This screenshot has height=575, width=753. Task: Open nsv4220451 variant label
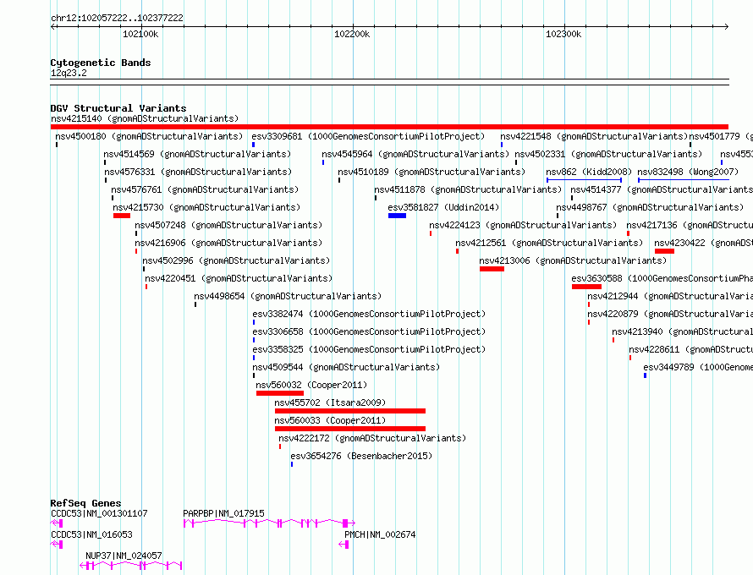pyautogui.click(x=239, y=278)
